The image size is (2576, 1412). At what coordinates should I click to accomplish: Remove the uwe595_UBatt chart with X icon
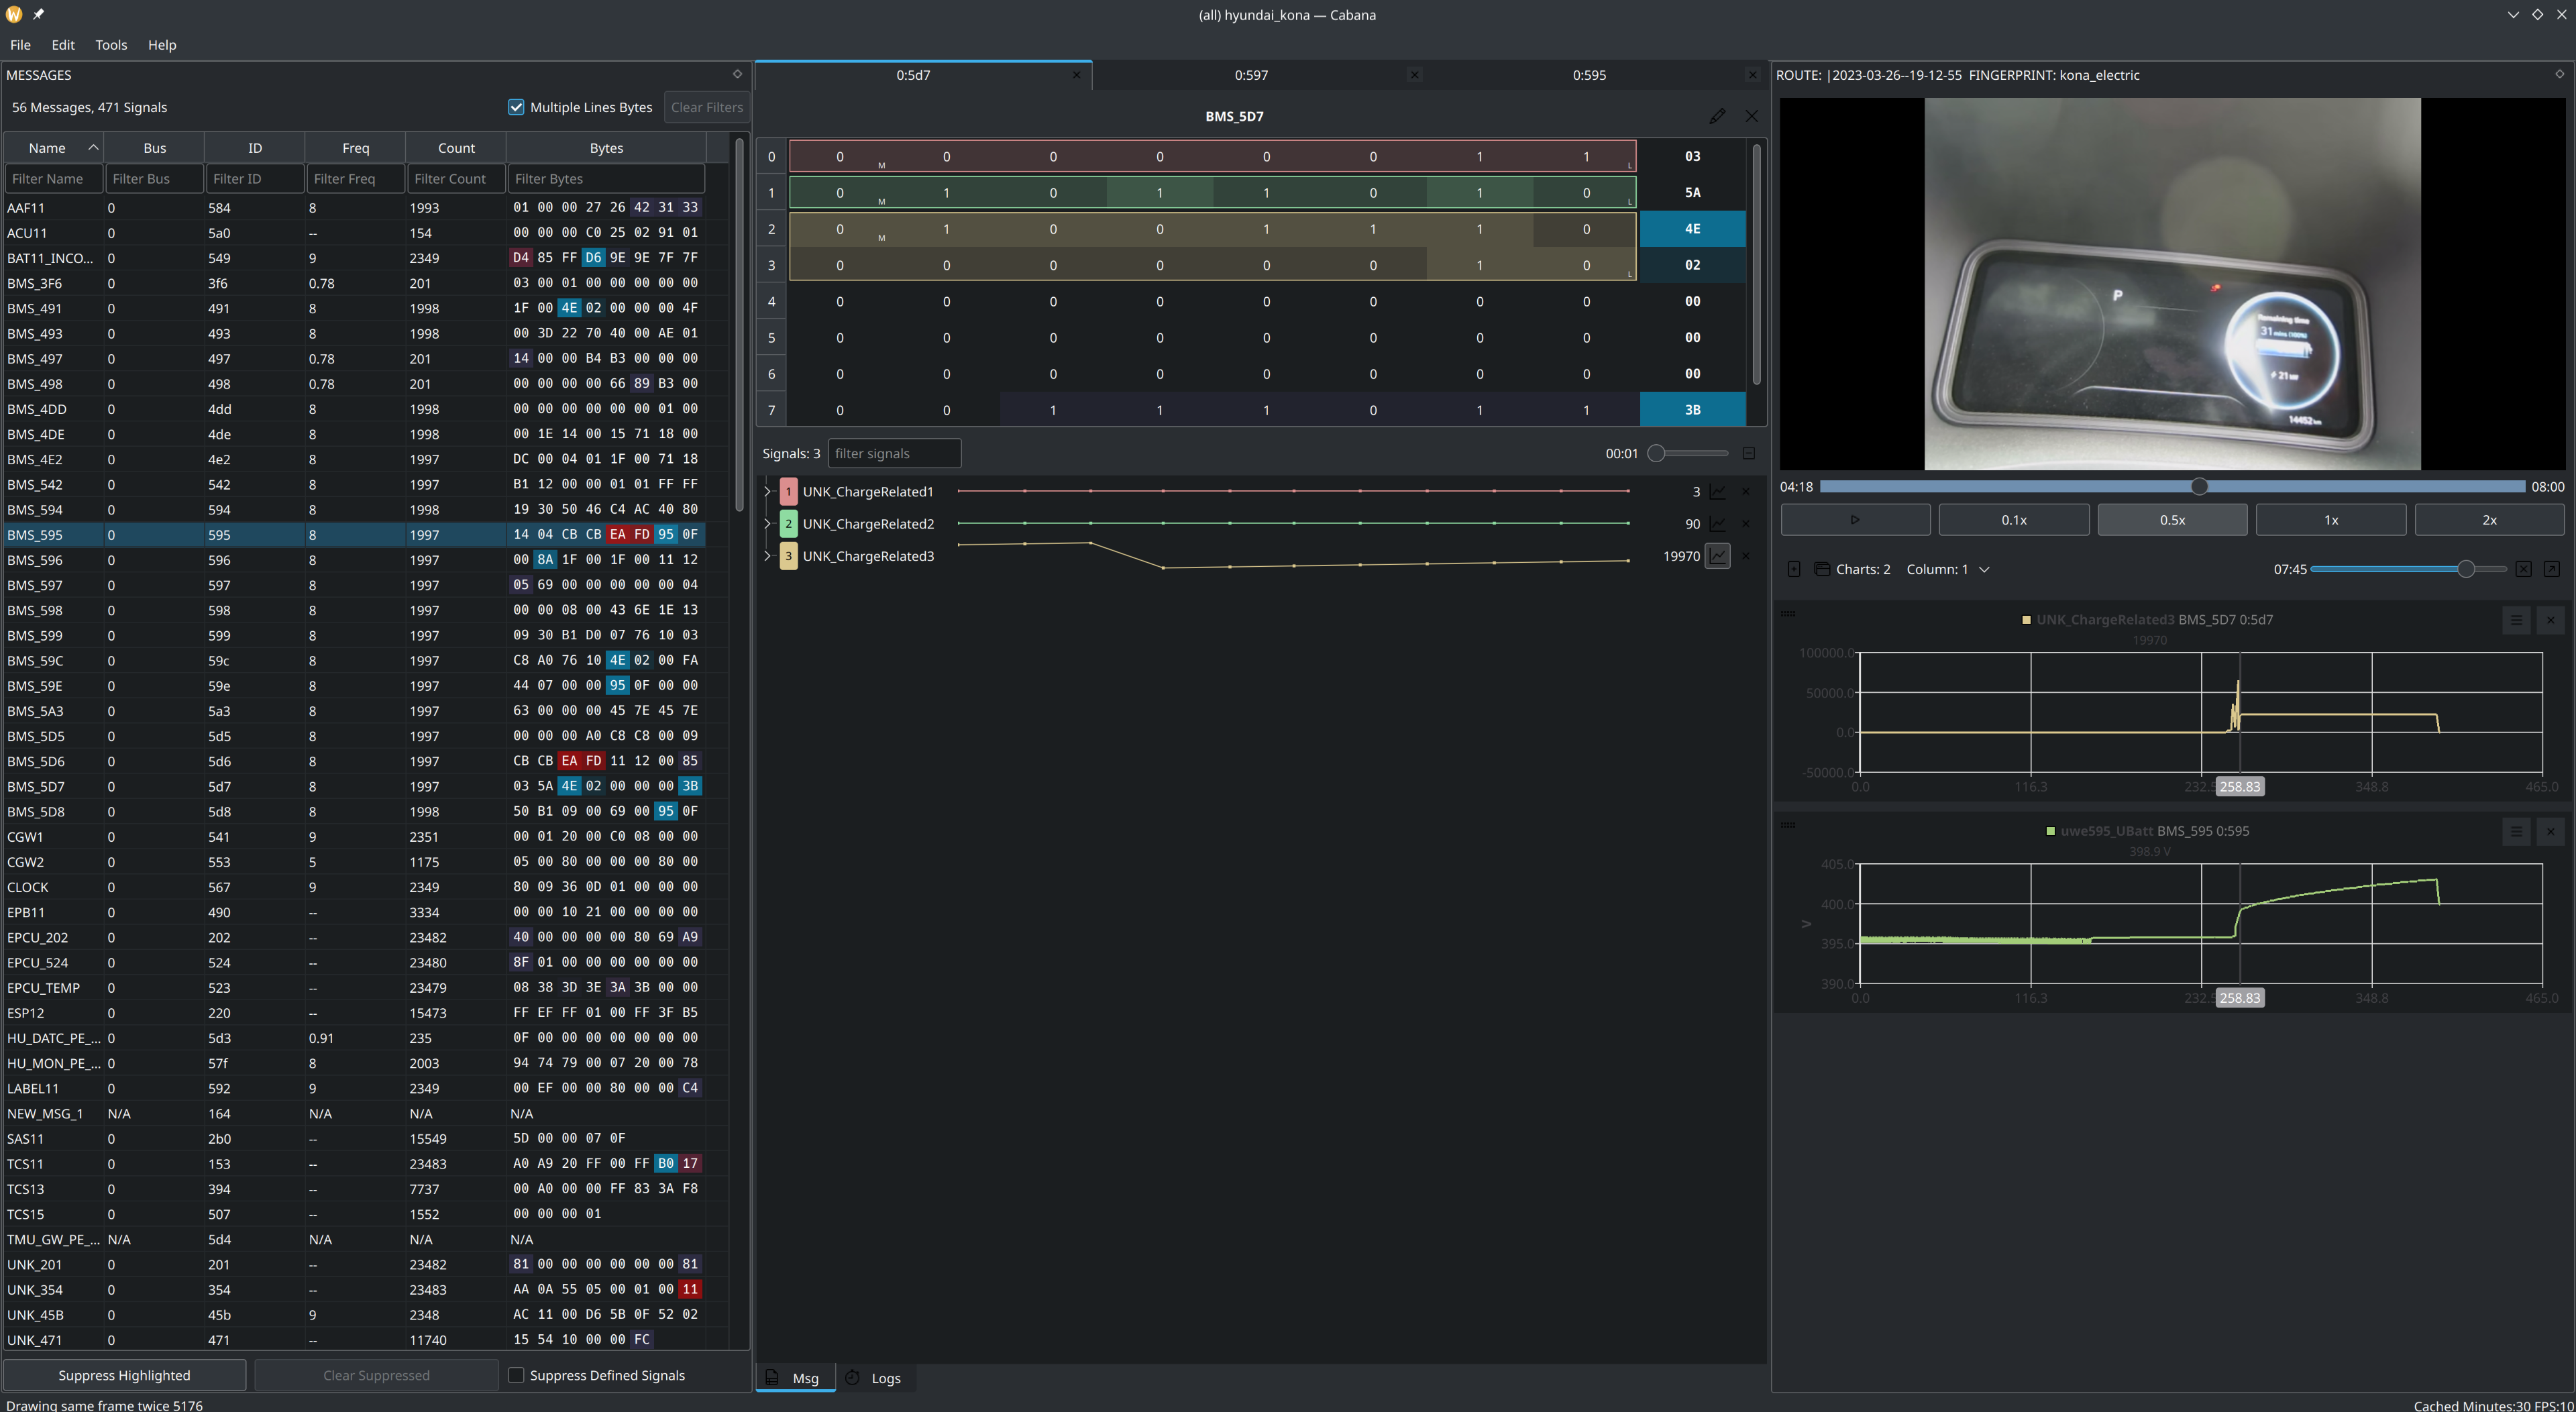(2550, 831)
